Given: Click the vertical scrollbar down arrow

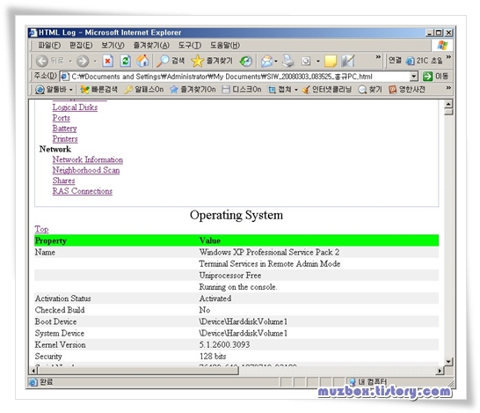Looking at the screenshot, I should pos(448,361).
